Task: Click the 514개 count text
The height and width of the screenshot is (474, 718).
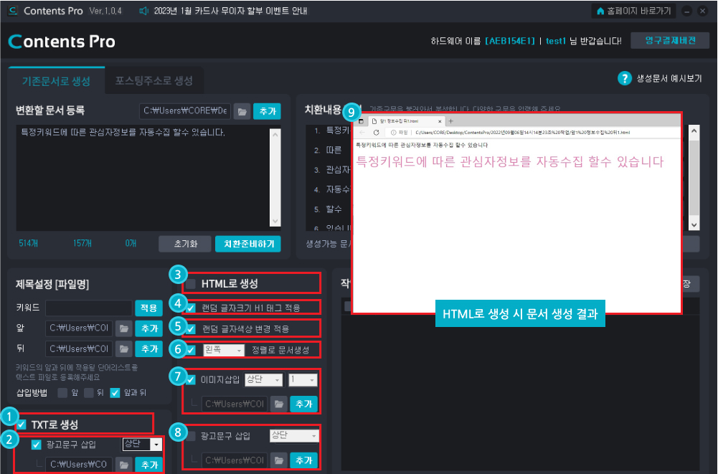Action: pyautogui.click(x=29, y=243)
